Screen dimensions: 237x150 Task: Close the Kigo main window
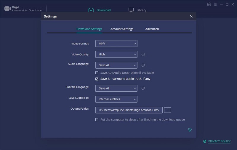(233, 4)
